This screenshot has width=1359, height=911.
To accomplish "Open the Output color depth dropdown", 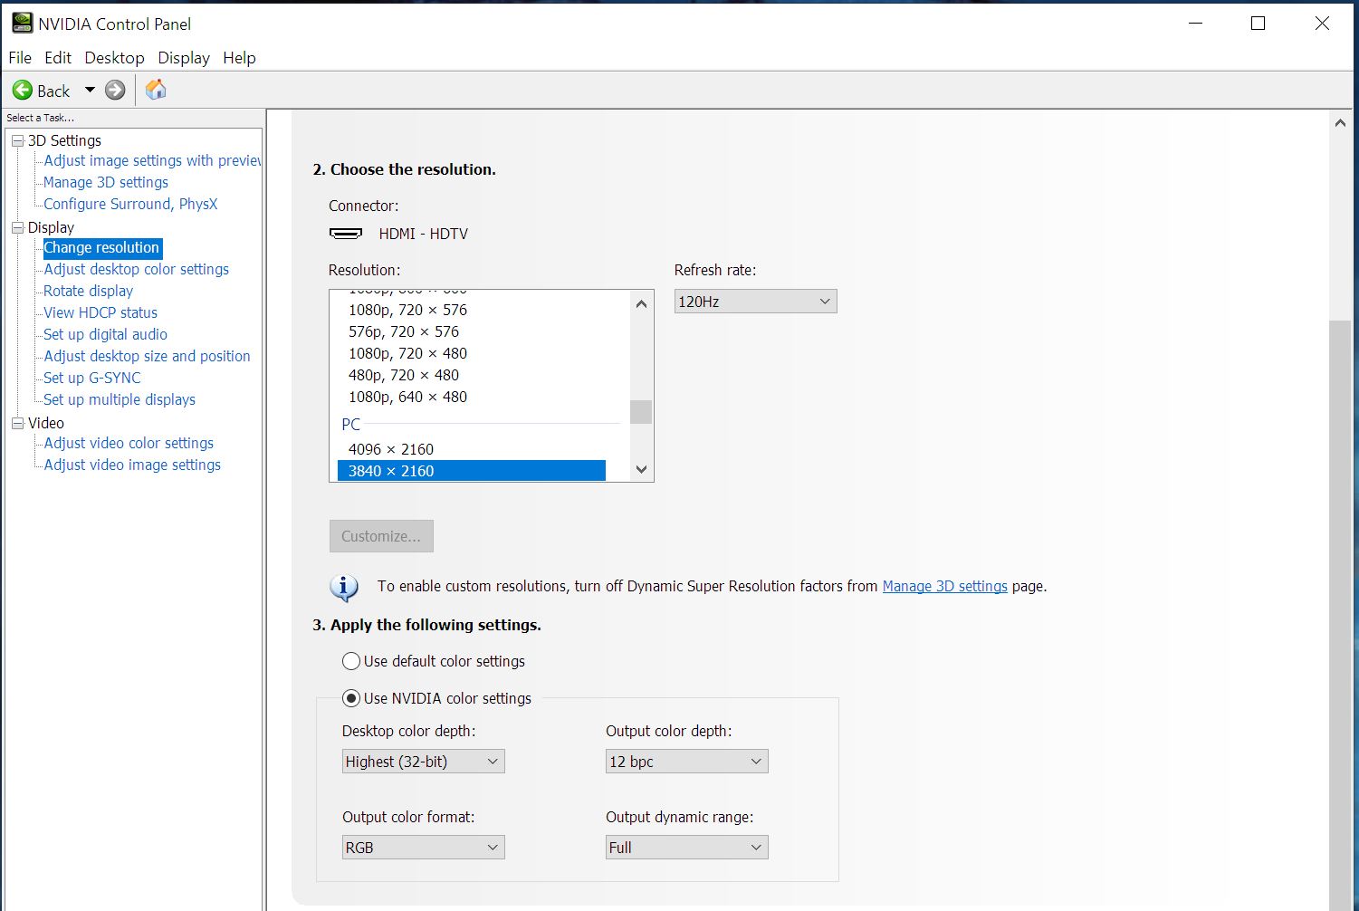I will click(x=686, y=762).
